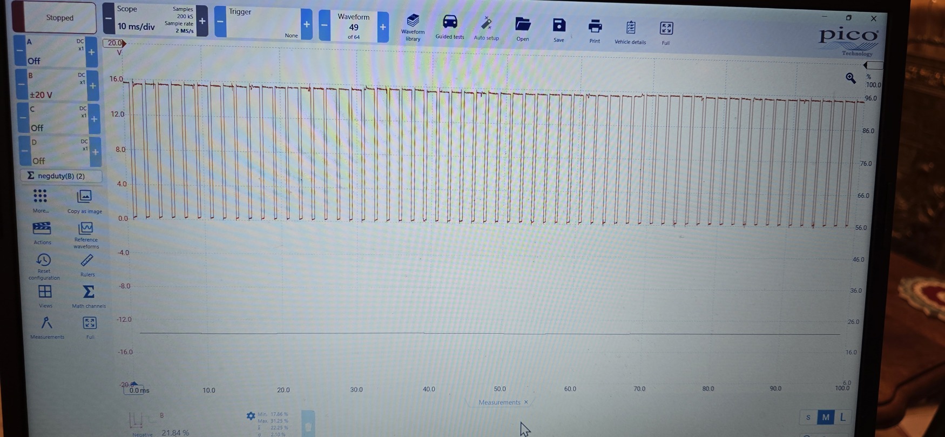This screenshot has height=437, width=945.
Task: Click the Max 31.25 % statistic
Action: [x=273, y=421]
